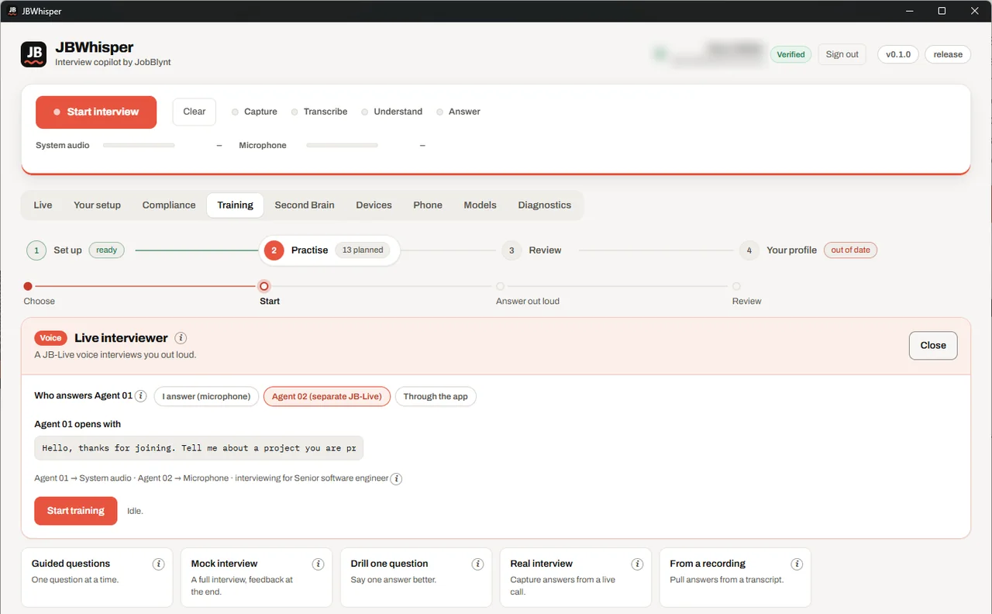Viewport: 992px width, 614px height.
Task: Select Agent 02 (separate JB-Live) option
Action: (x=327, y=396)
